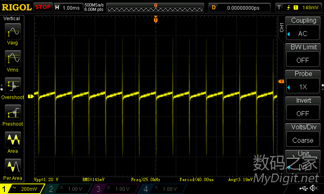Click the trigger source channel 1 badge
The width and height of the screenshot is (324, 194).
(x=296, y=8)
